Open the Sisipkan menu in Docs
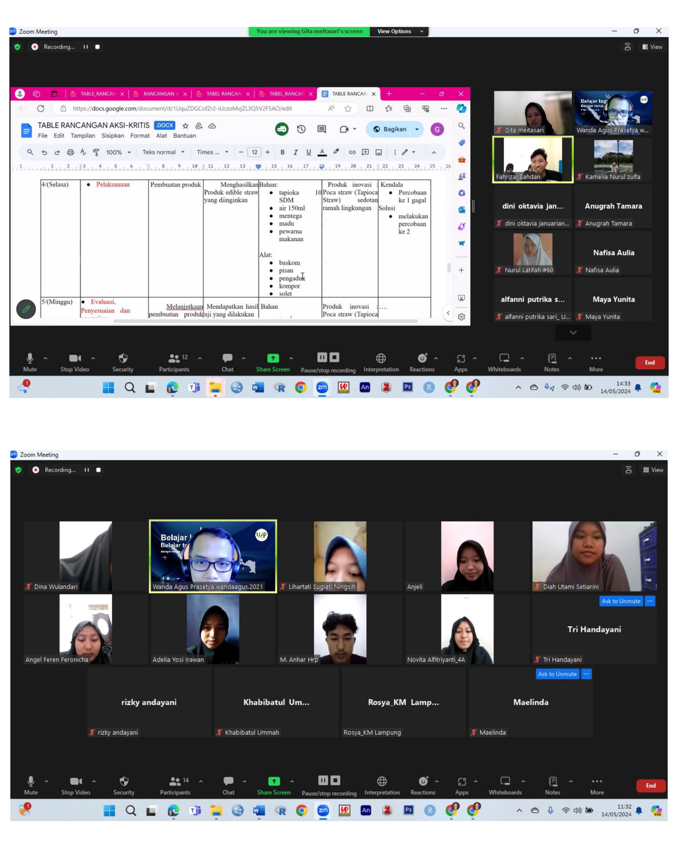This screenshot has height=848, width=678. pyautogui.click(x=113, y=136)
